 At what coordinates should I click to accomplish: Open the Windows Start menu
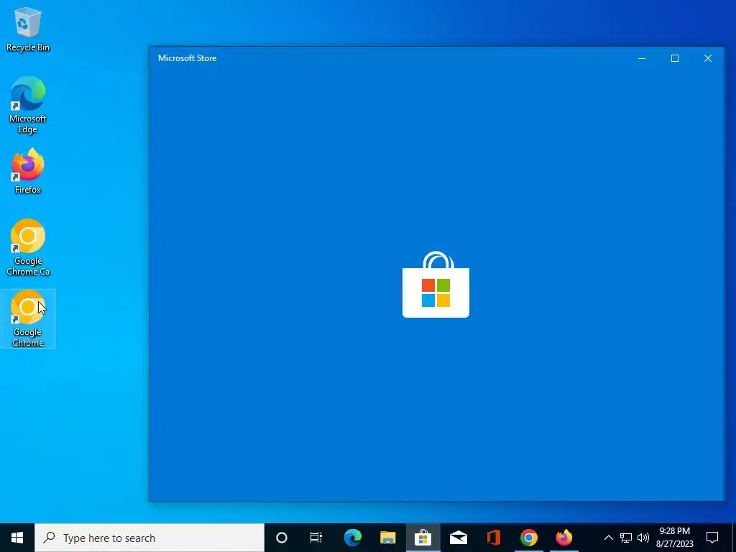pyautogui.click(x=17, y=538)
